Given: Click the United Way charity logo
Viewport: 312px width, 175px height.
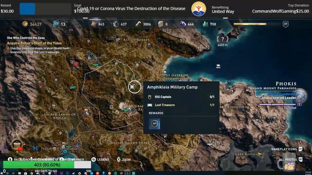Looking at the screenshot, I should [x=198, y=9].
